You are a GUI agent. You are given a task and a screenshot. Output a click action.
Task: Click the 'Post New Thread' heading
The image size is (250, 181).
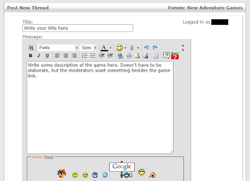28,8
